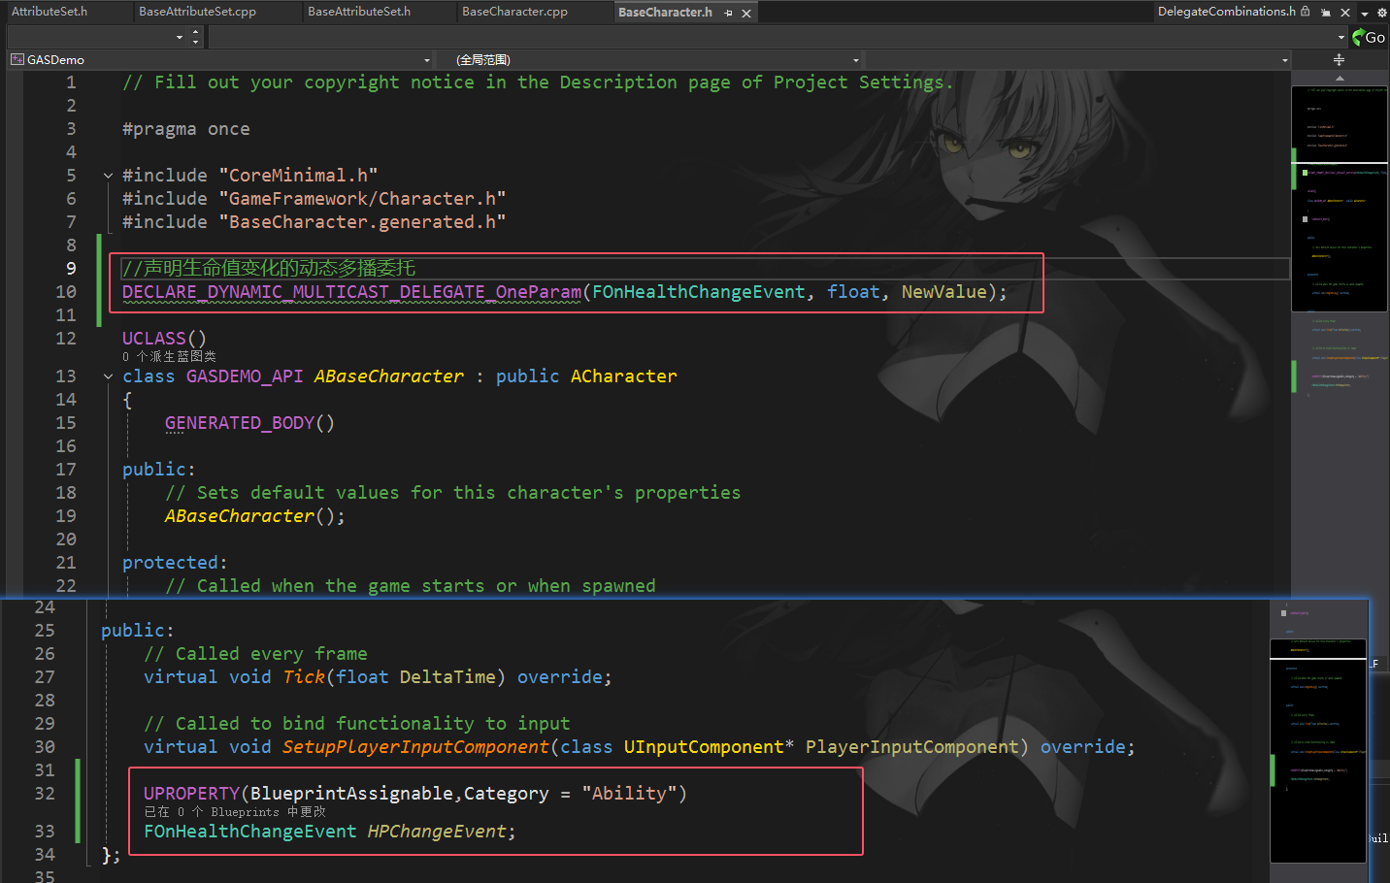This screenshot has width=1390, height=883.
Task: Switch to BaseCharacter.cpp tab
Action: click(515, 12)
